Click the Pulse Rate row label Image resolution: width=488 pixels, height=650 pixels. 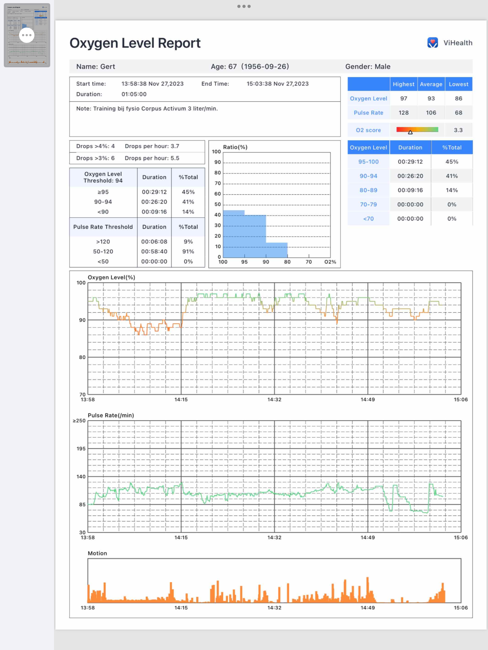click(x=368, y=113)
